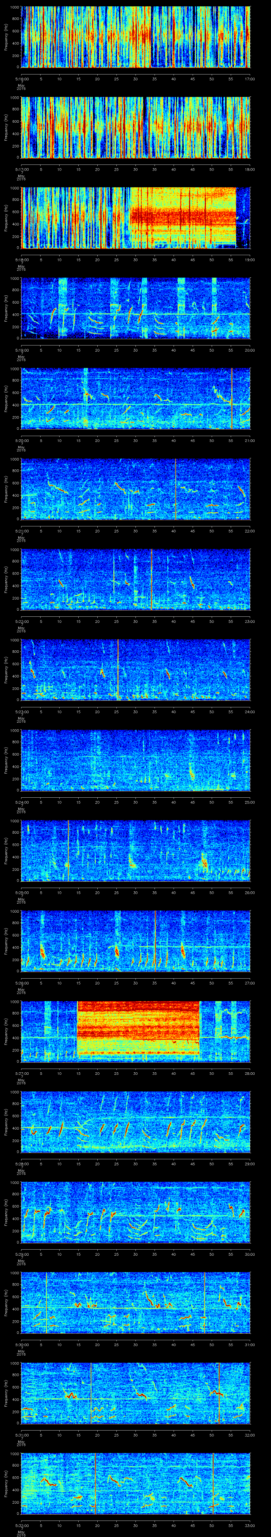This screenshot has height=1537, width=271.
Task: Select the '5:31:00' start time label
Action: pyautogui.click(x=21, y=1434)
